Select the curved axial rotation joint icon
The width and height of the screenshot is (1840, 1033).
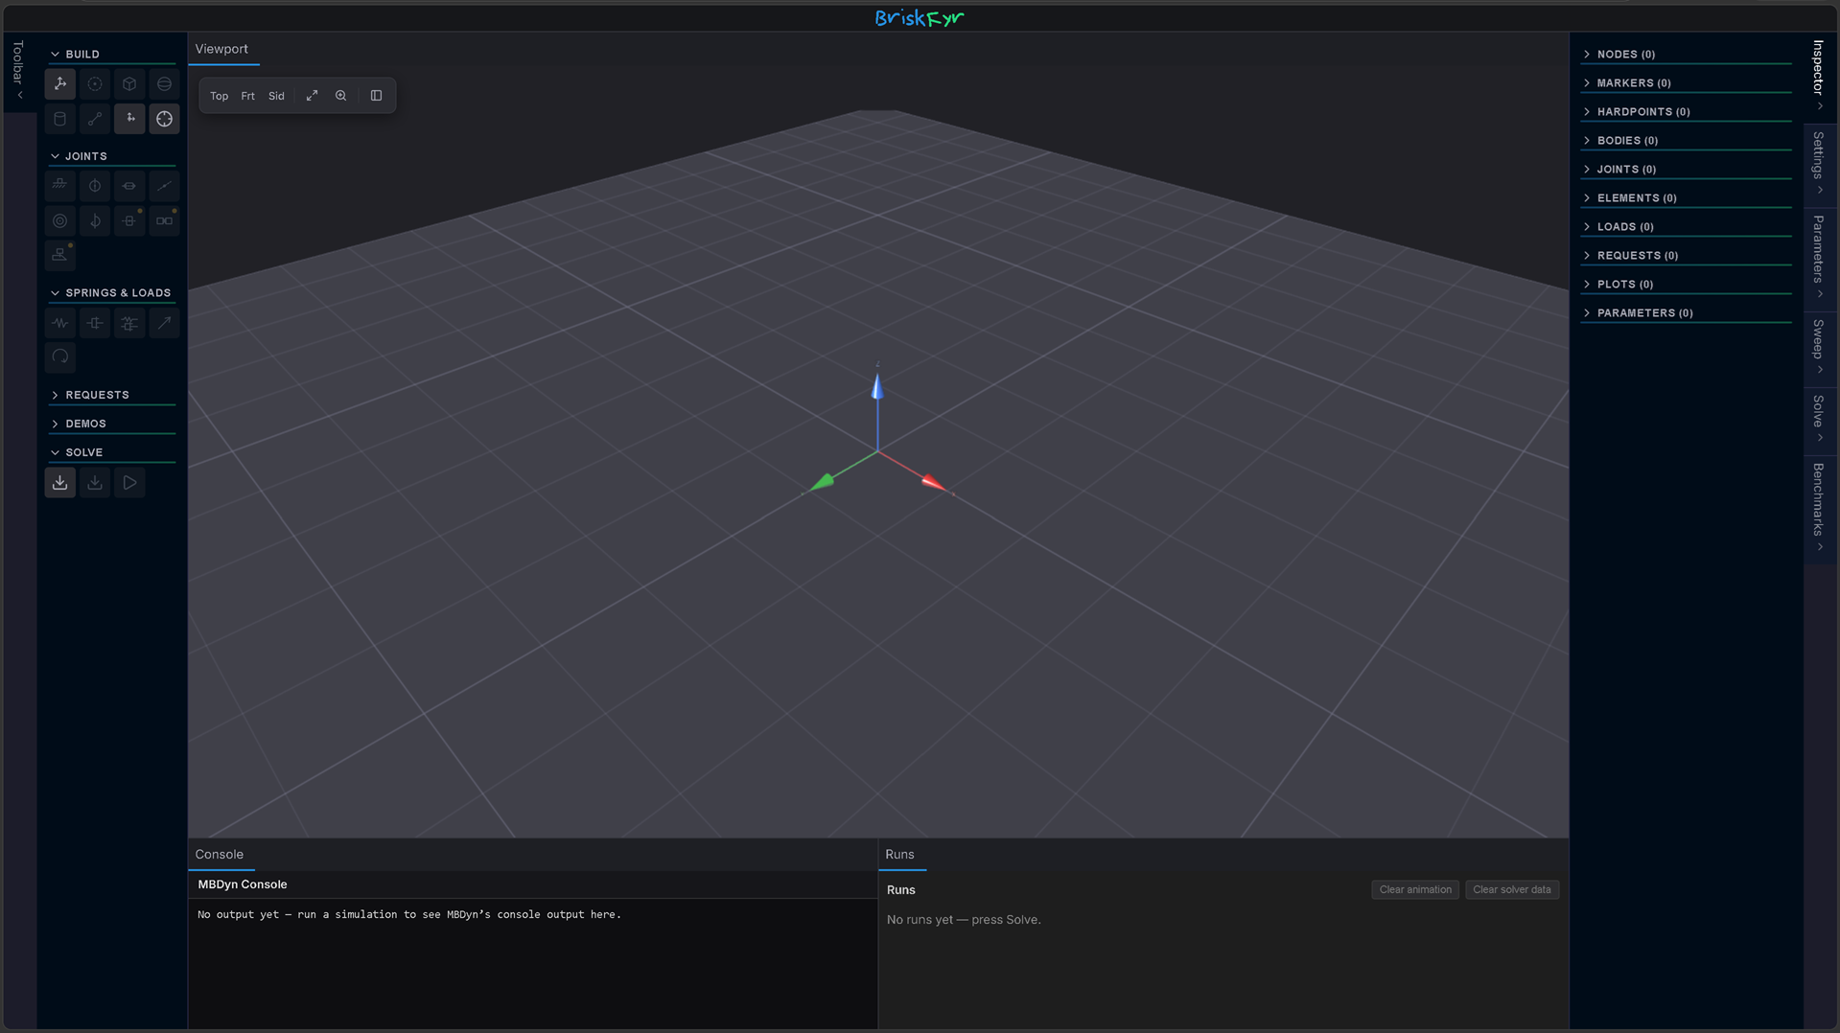click(x=95, y=221)
